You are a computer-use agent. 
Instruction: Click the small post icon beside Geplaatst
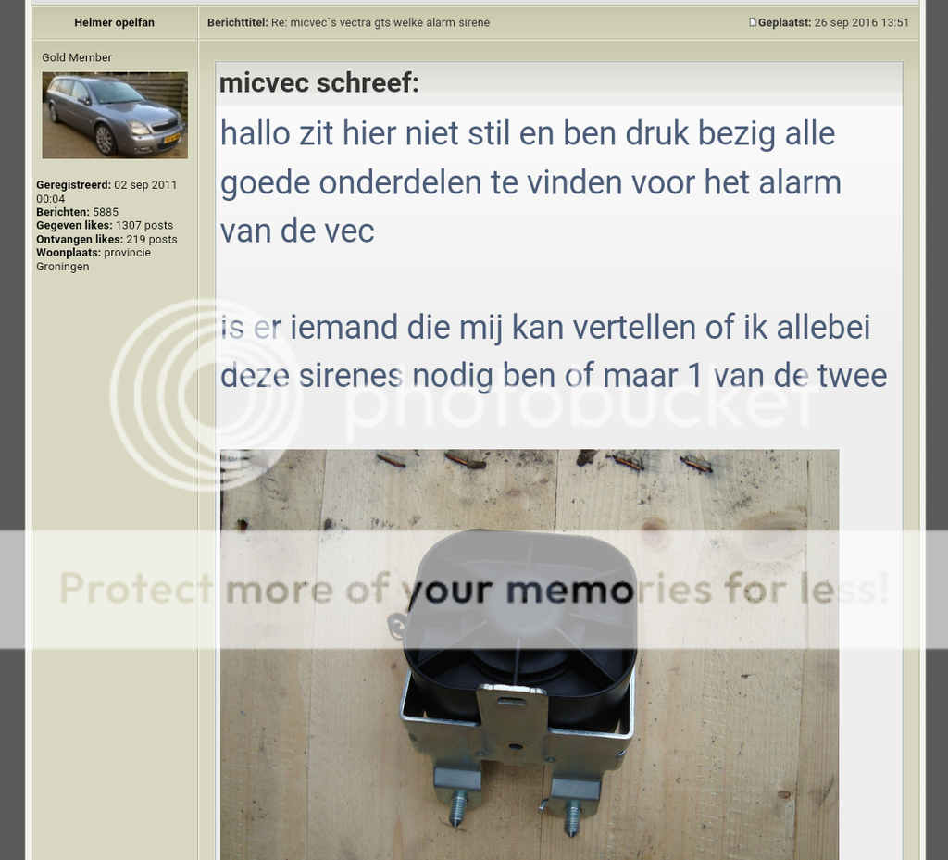tap(753, 22)
